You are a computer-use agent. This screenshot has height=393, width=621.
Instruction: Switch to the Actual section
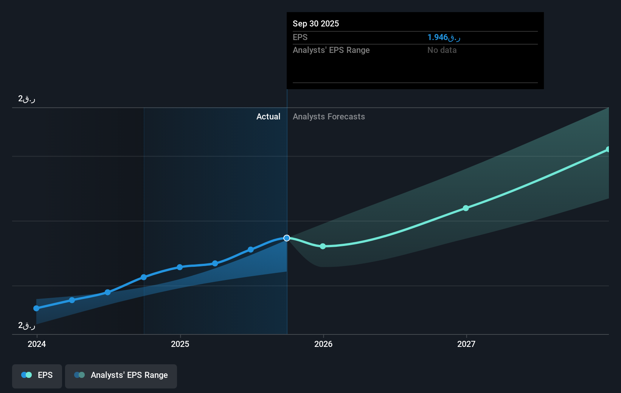268,116
